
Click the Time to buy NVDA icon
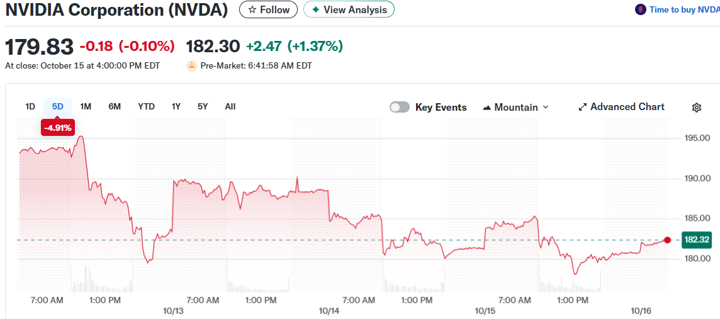(x=641, y=9)
